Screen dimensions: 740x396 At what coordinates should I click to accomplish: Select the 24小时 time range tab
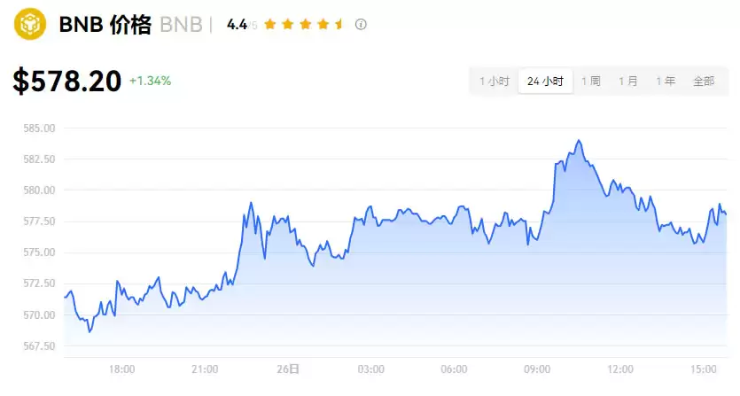pos(545,81)
